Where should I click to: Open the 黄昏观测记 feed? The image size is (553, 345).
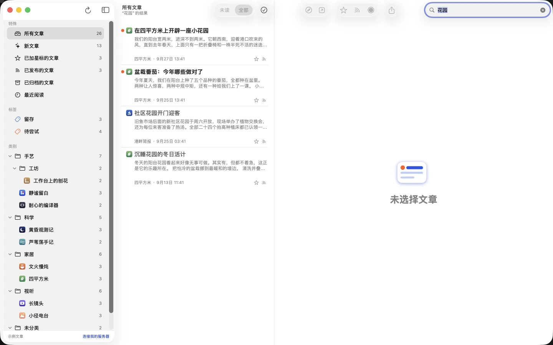click(56, 230)
